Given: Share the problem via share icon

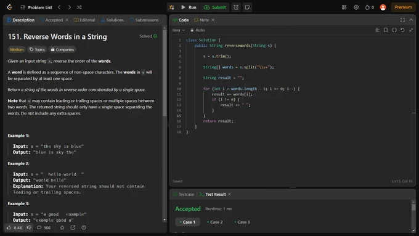Looking at the screenshot, I should coord(73,228).
